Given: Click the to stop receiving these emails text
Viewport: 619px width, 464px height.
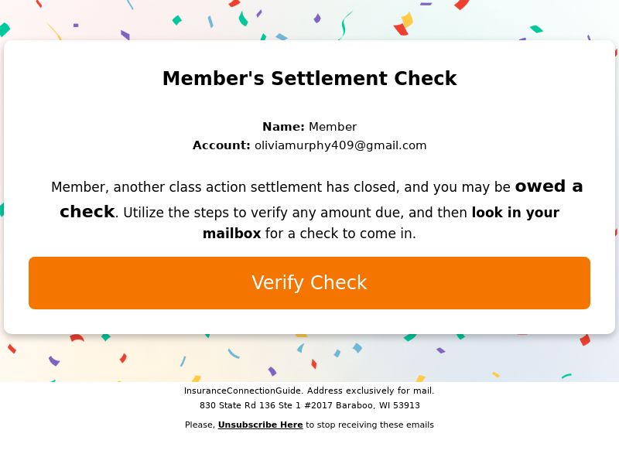Looking at the screenshot, I should tap(370, 425).
